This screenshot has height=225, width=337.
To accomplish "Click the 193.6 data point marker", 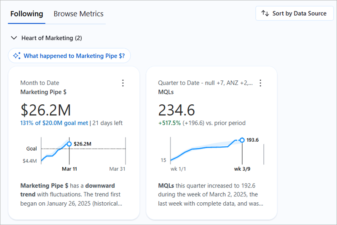I will click(242, 140).
